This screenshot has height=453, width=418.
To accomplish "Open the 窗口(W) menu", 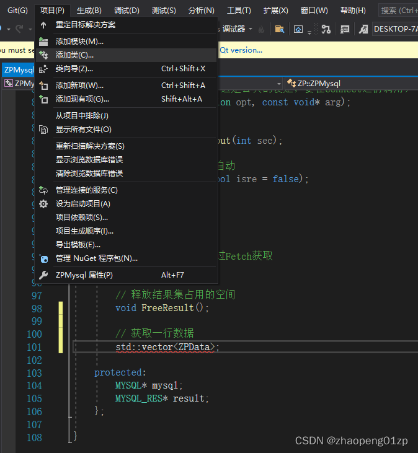I will (314, 11).
